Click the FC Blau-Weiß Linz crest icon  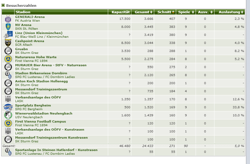point(8,35)
